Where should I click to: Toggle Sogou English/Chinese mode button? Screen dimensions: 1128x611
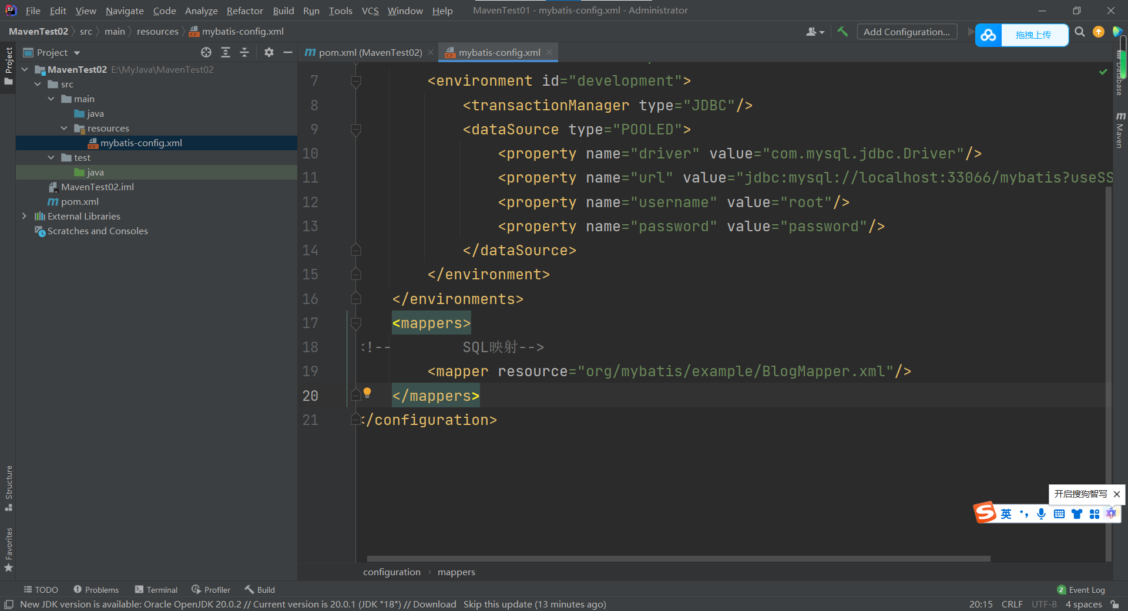coord(1006,514)
